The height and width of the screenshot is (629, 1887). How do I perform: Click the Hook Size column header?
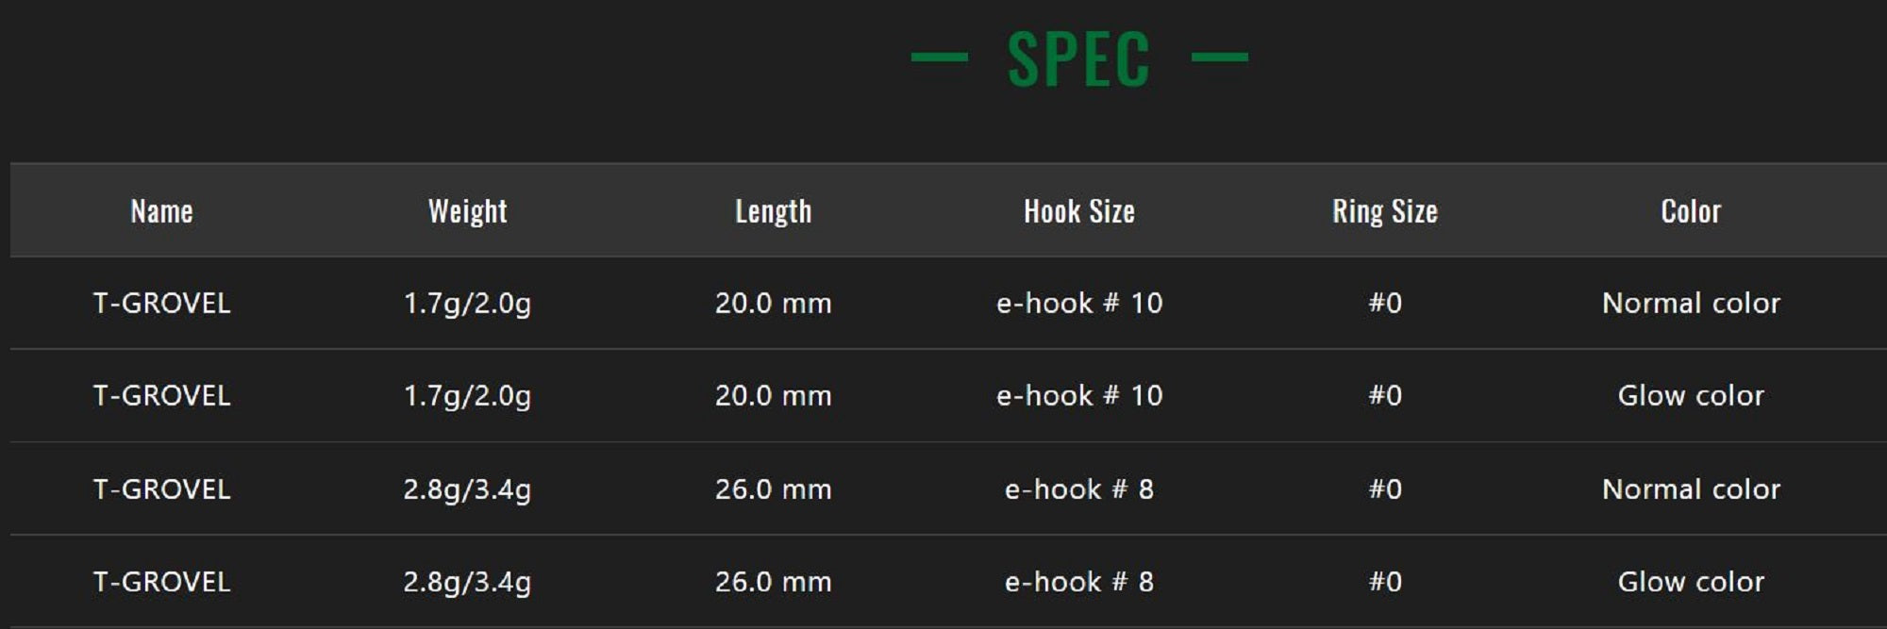click(x=1078, y=210)
